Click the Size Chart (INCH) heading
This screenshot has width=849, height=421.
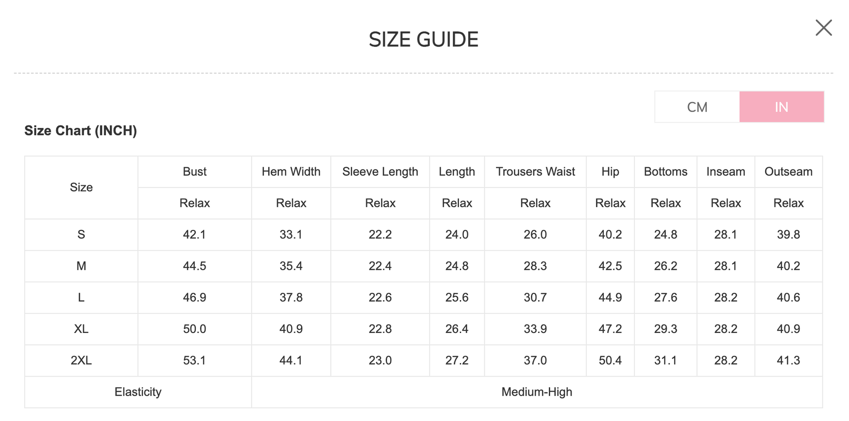(x=81, y=131)
